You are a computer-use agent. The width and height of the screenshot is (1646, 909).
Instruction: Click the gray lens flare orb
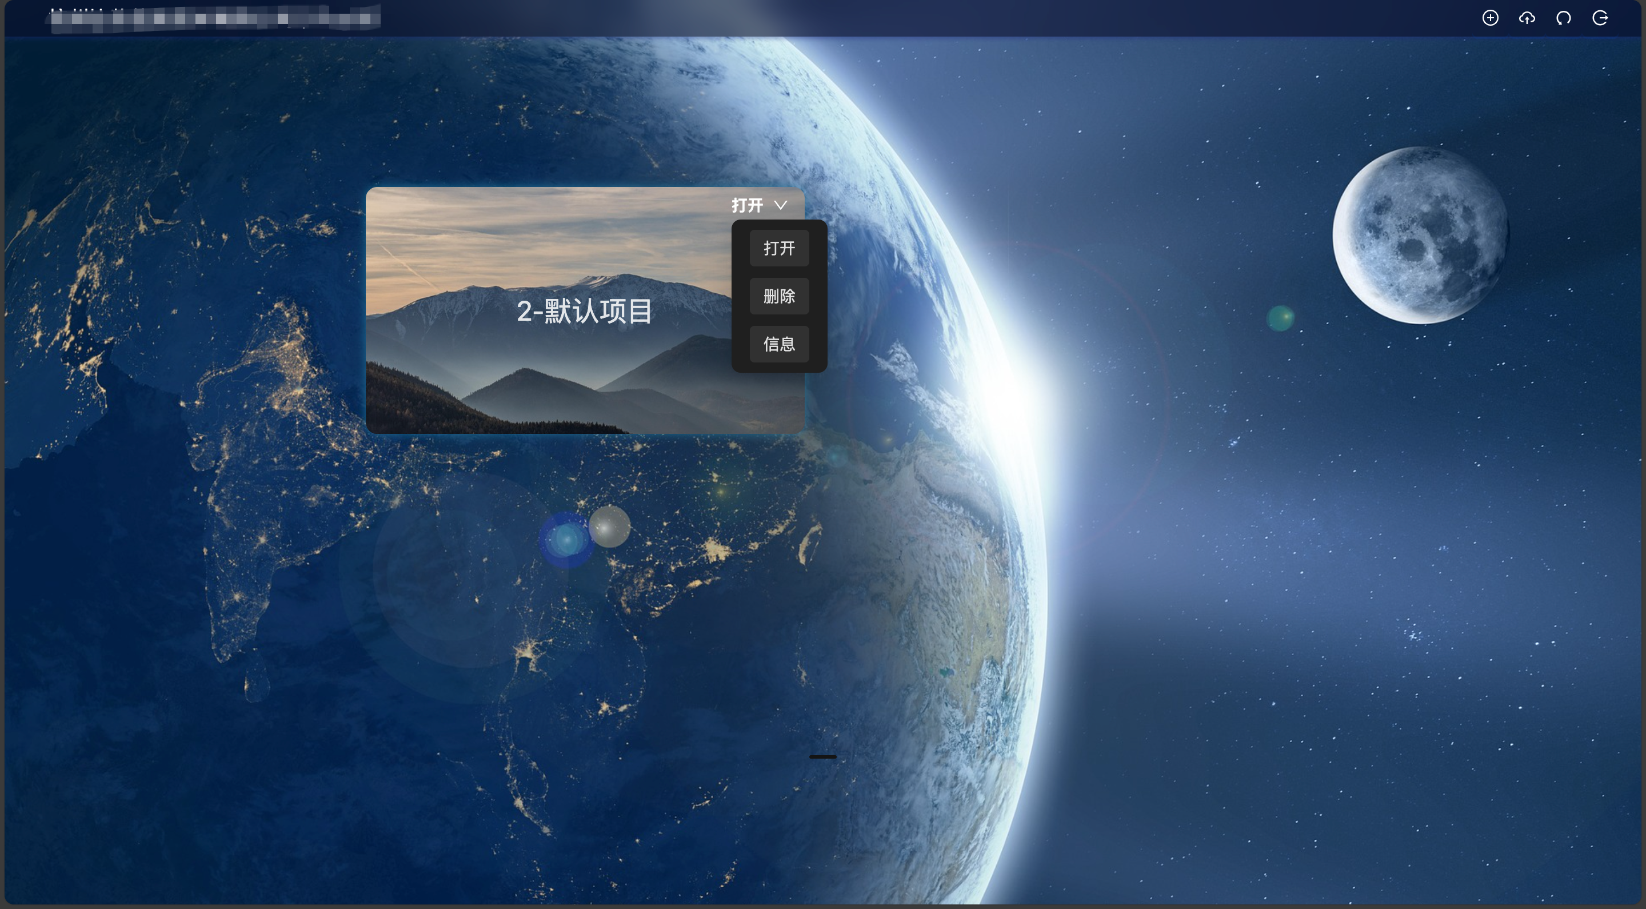pyautogui.click(x=609, y=527)
